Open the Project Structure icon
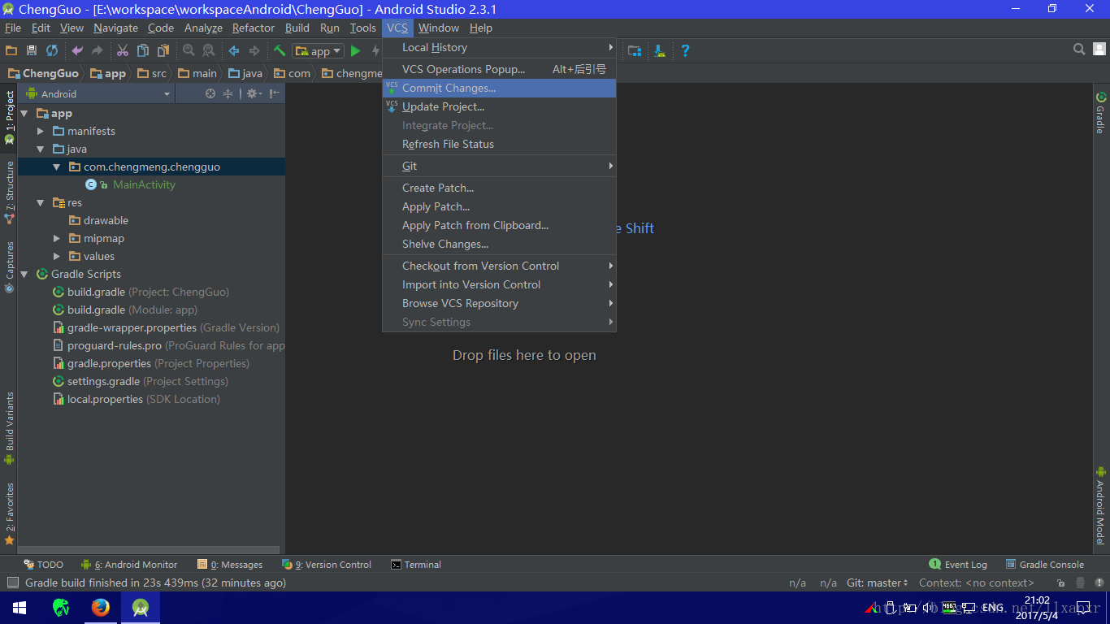 coord(635,50)
